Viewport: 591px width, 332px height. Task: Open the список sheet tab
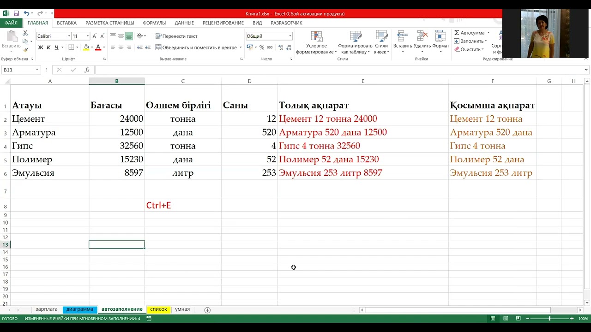point(158,309)
